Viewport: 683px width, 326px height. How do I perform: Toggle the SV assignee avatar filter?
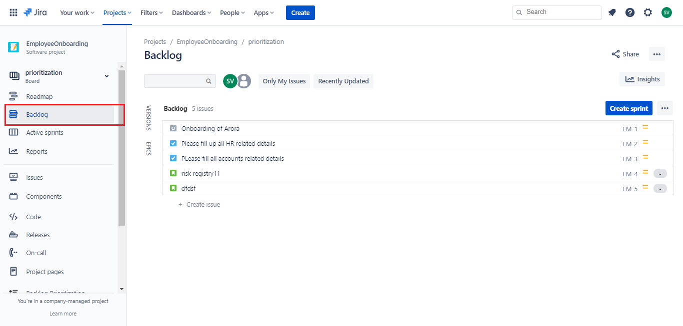[x=230, y=81]
